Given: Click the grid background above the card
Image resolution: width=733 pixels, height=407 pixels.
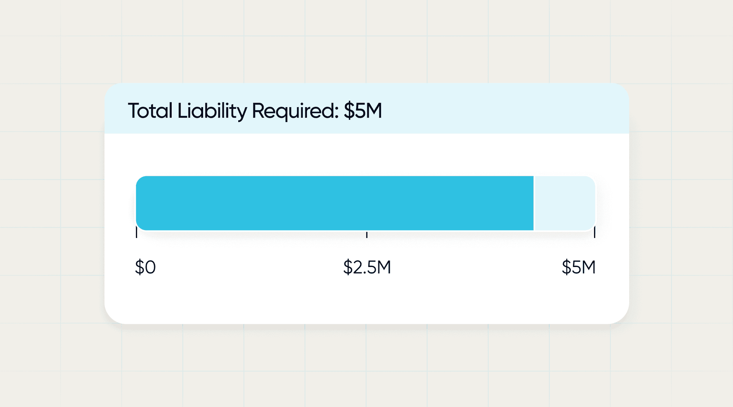Looking at the screenshot, I should click(366, 42).
